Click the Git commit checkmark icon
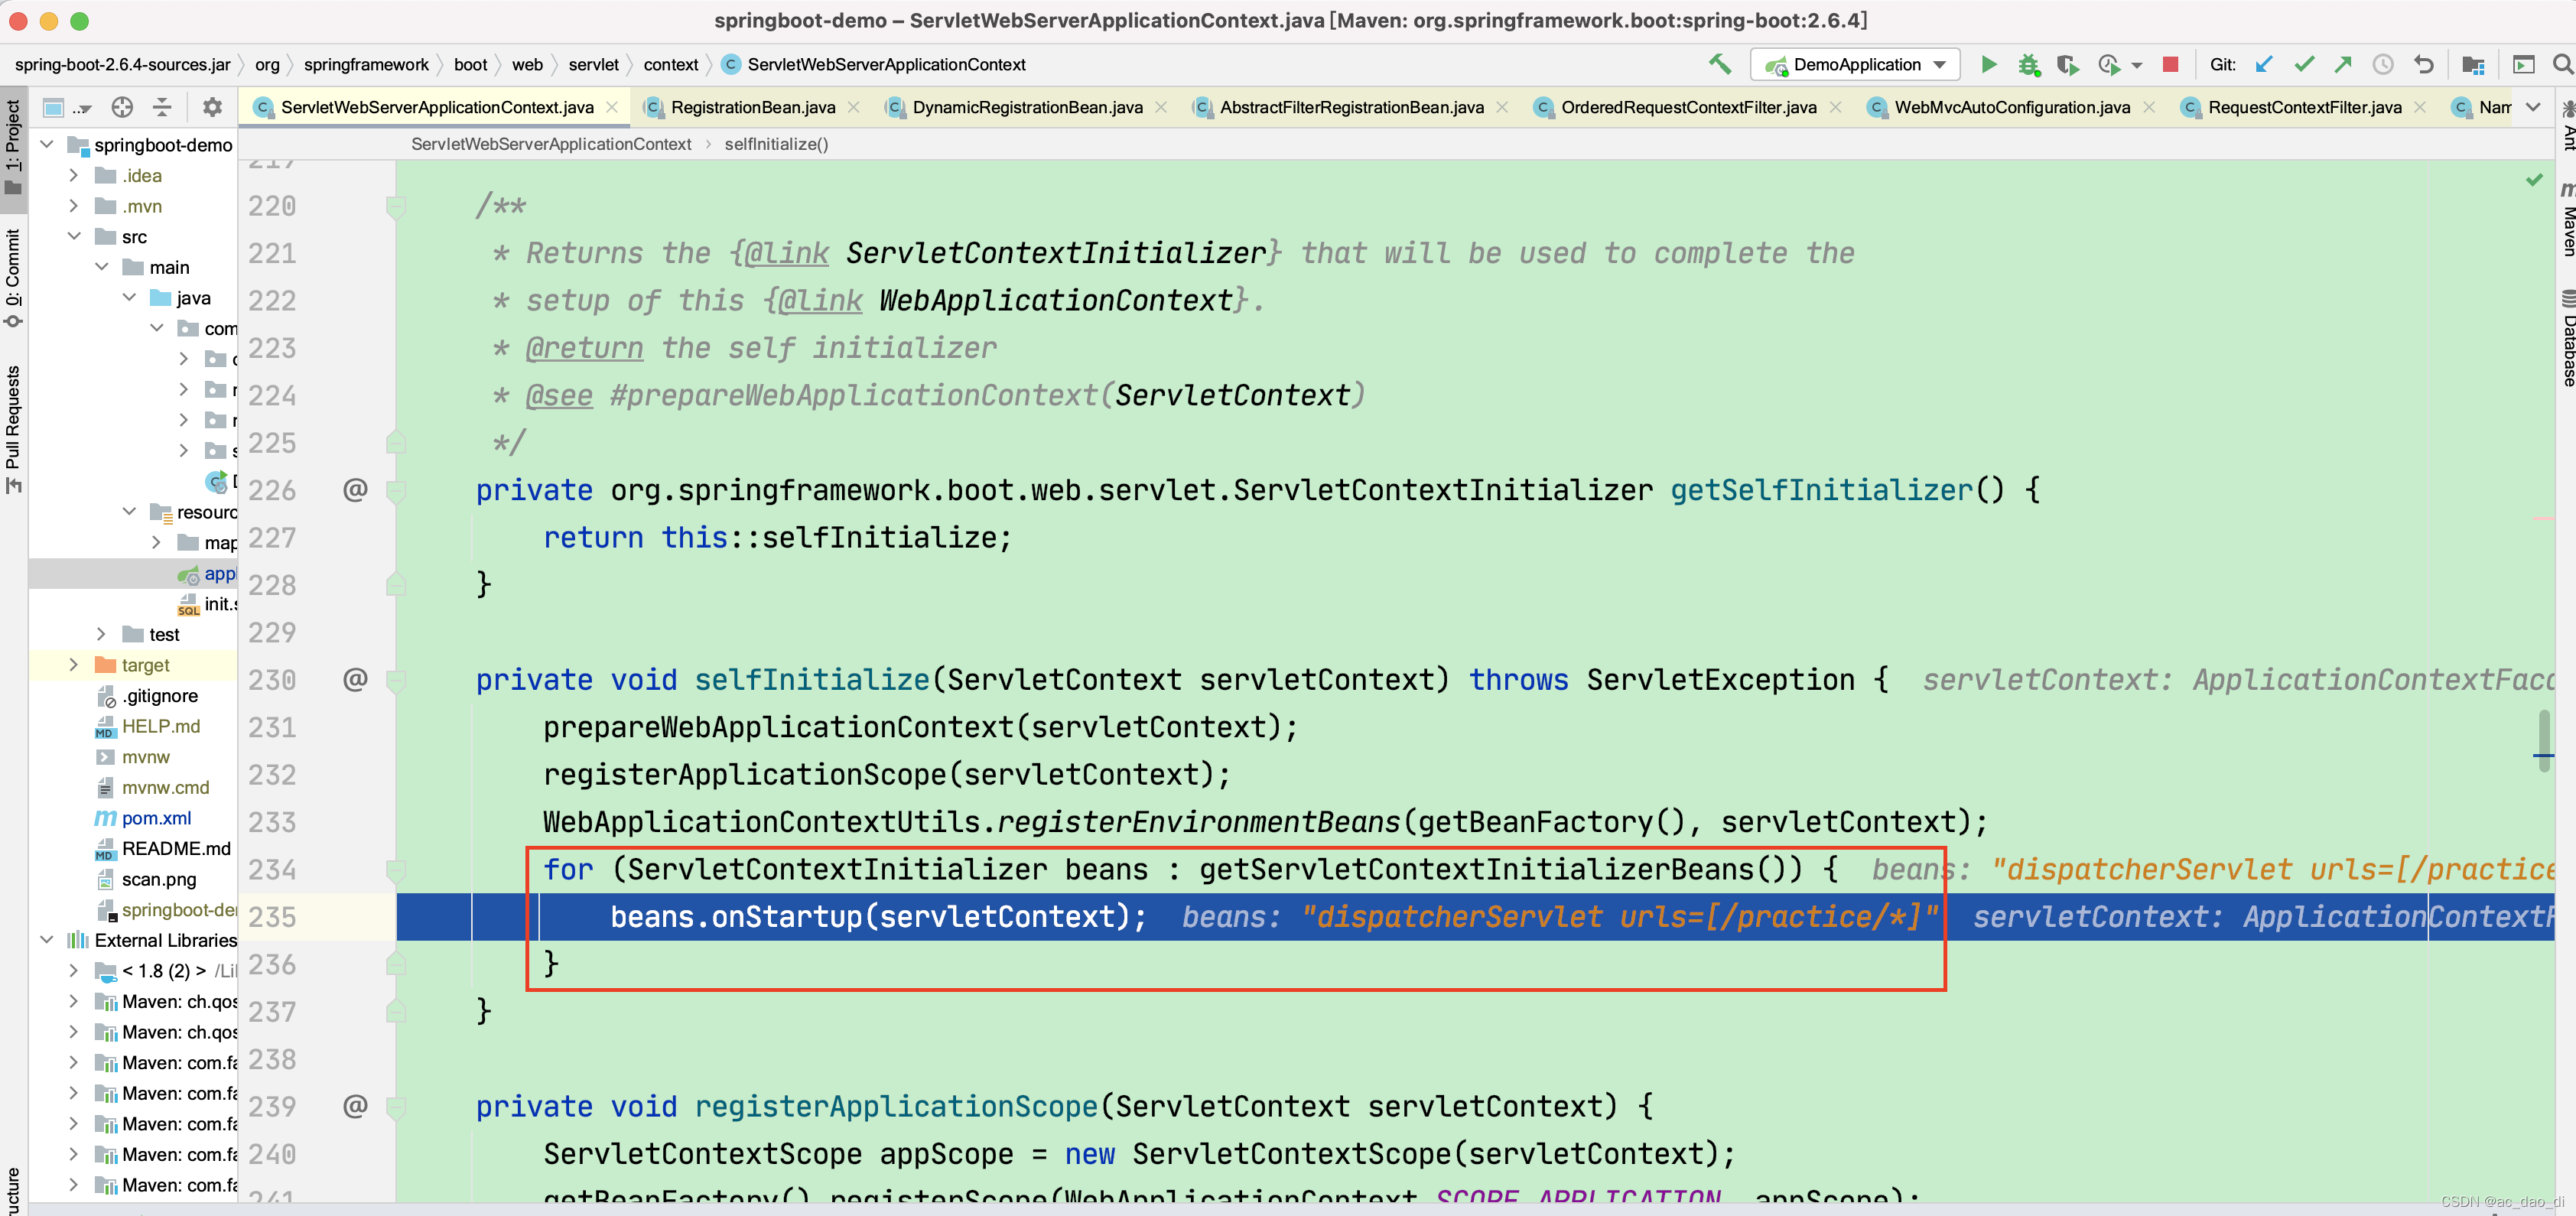The image size is (2576, 1216). click(2304, 64)
